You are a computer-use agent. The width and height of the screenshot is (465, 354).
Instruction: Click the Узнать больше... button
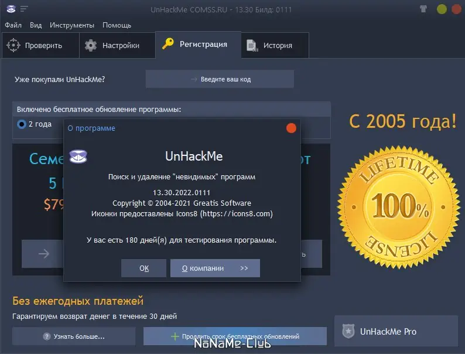coord(74,336)
